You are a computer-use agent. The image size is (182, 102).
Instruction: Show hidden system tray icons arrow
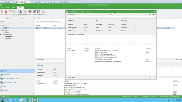(x=165, y=100)
